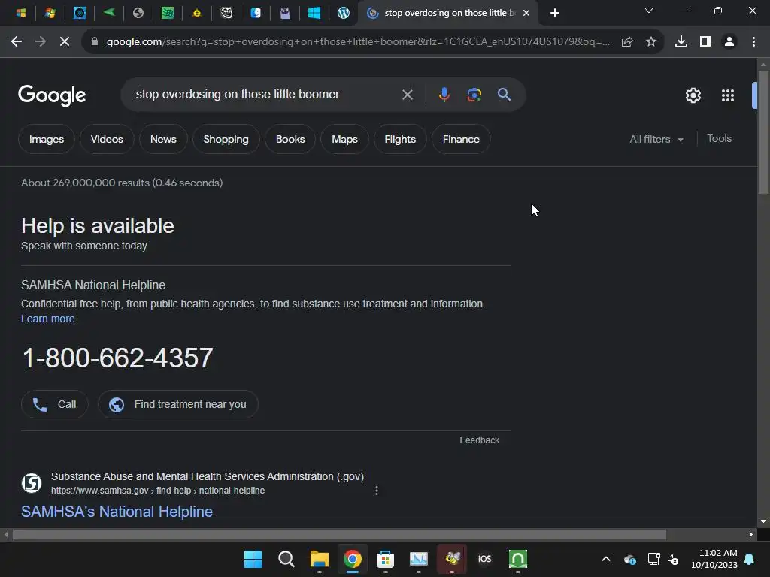Open the iOS app on taskbar
This screenshot has width=770, height=577.
(485, 559)
